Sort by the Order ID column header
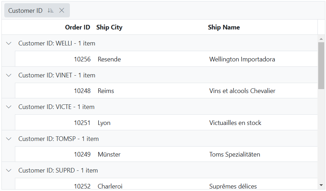 [x=77, y=27]
